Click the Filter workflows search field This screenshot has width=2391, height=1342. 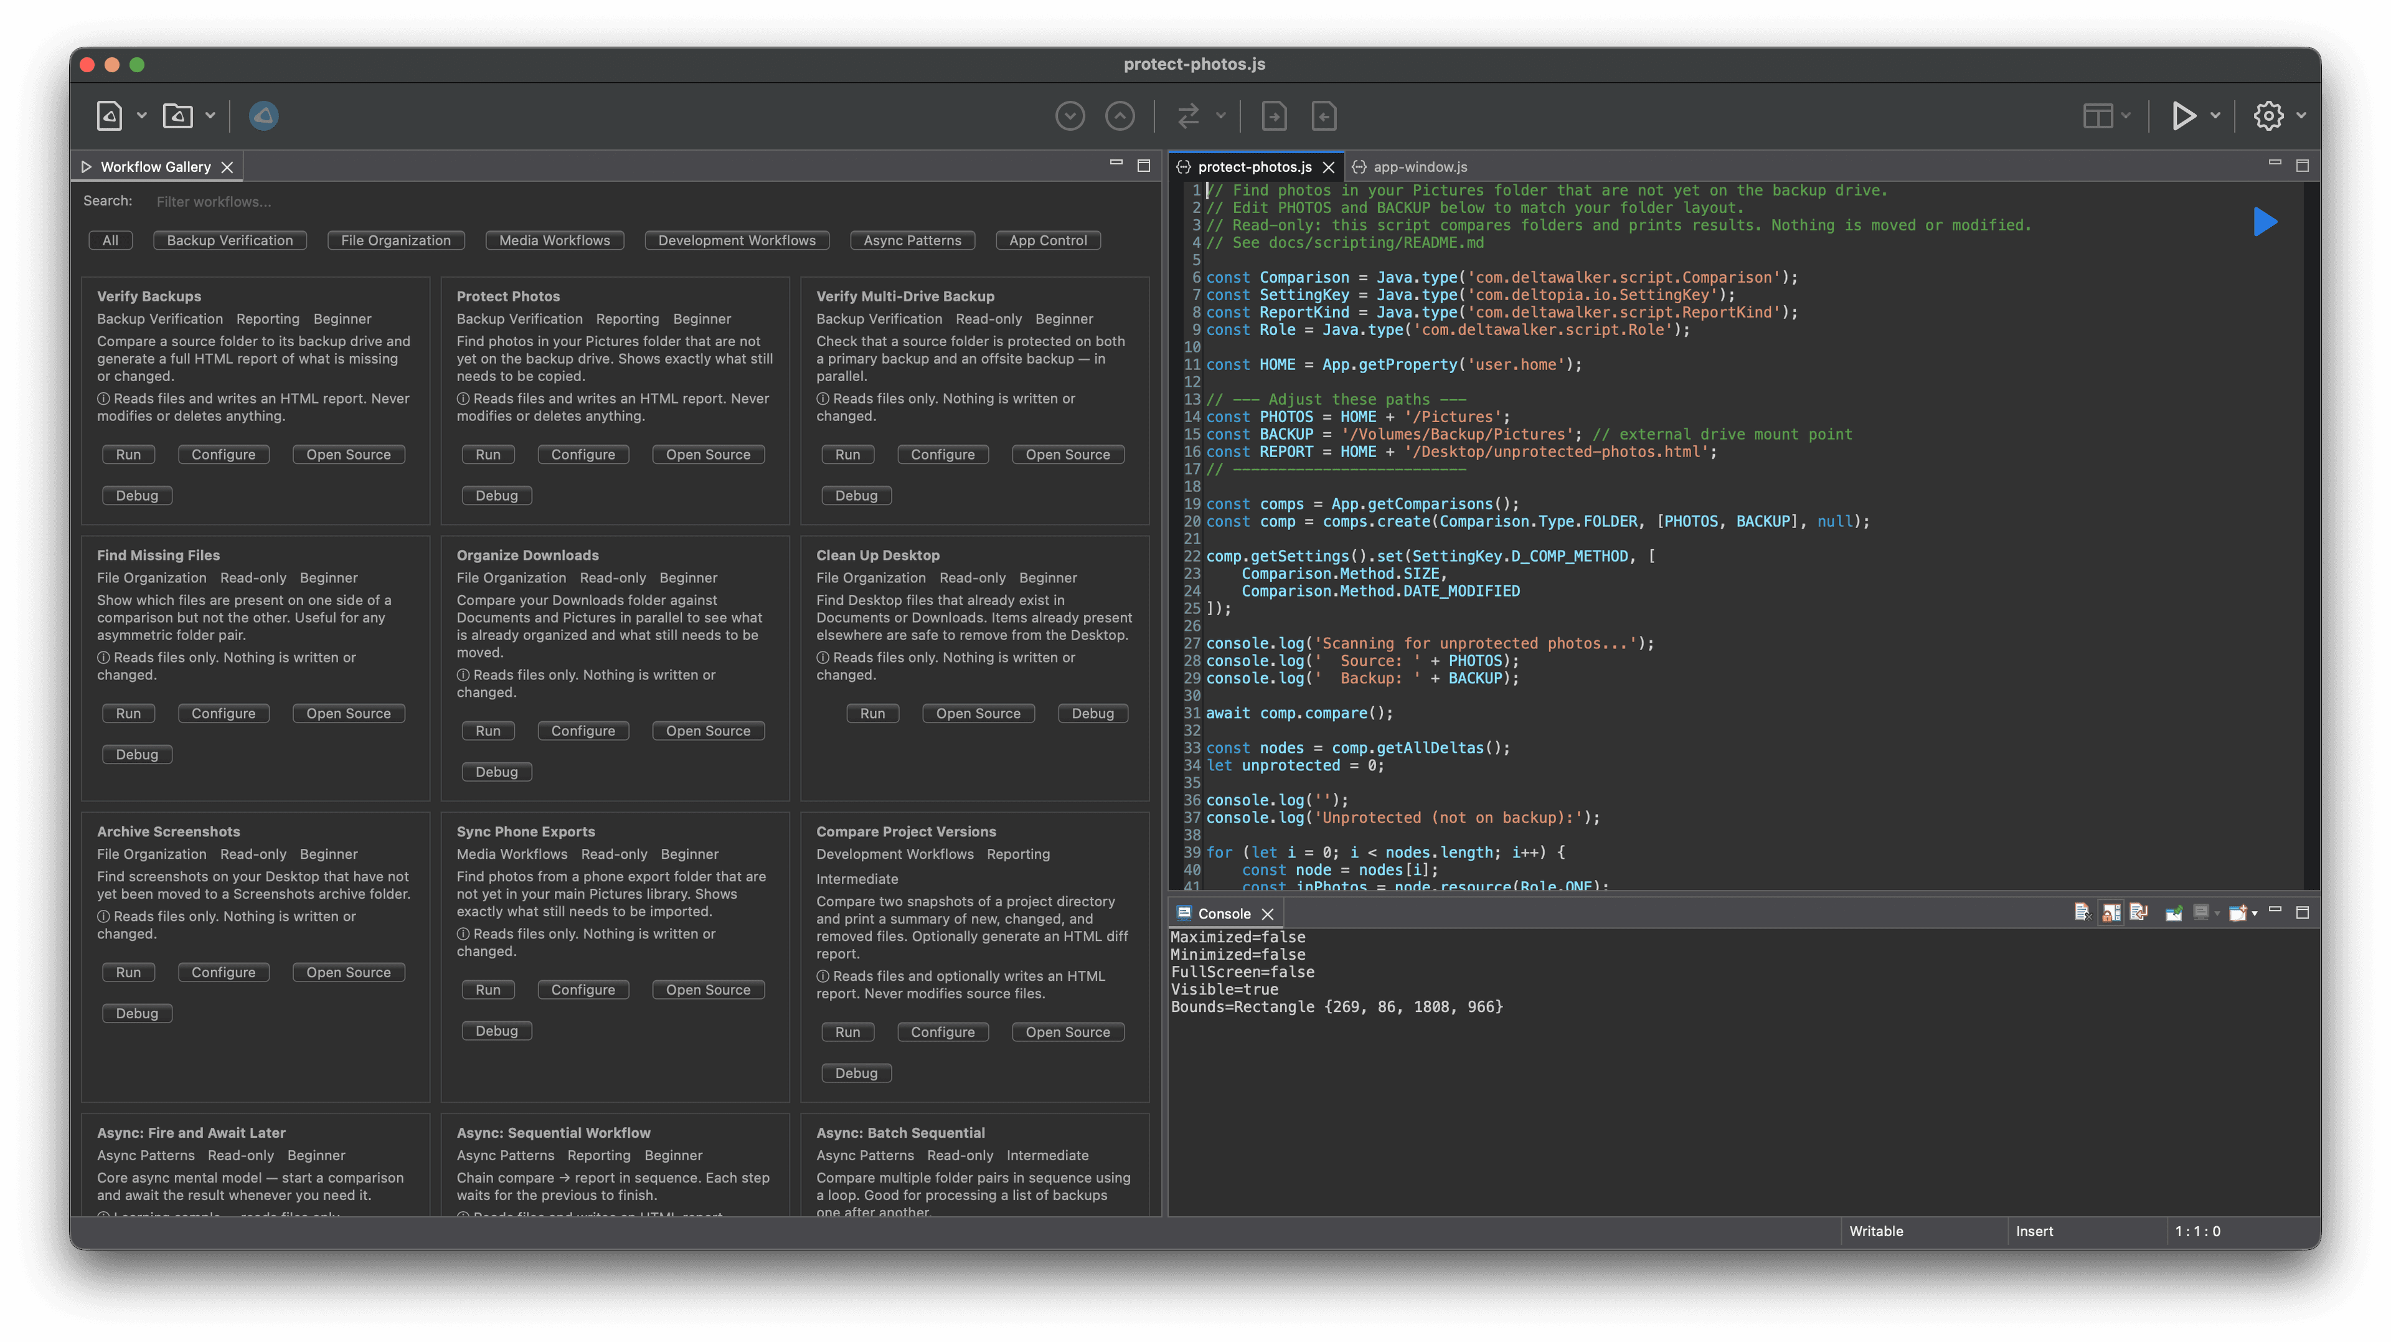[649, 201]
